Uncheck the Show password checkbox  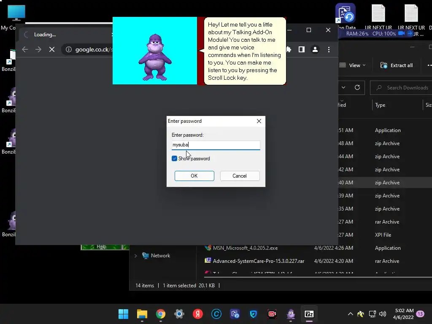pos(174,159)
